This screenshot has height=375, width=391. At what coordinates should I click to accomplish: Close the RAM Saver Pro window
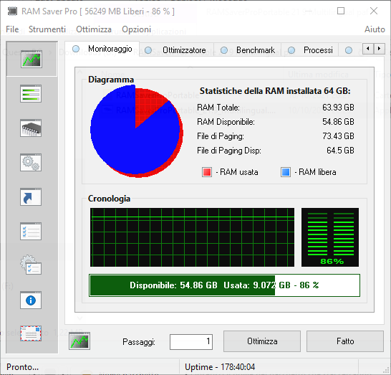[x=374, y=11]
